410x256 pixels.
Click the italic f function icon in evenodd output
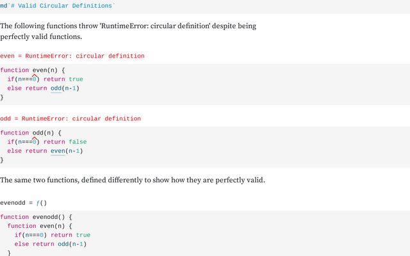tap(38, 203)
